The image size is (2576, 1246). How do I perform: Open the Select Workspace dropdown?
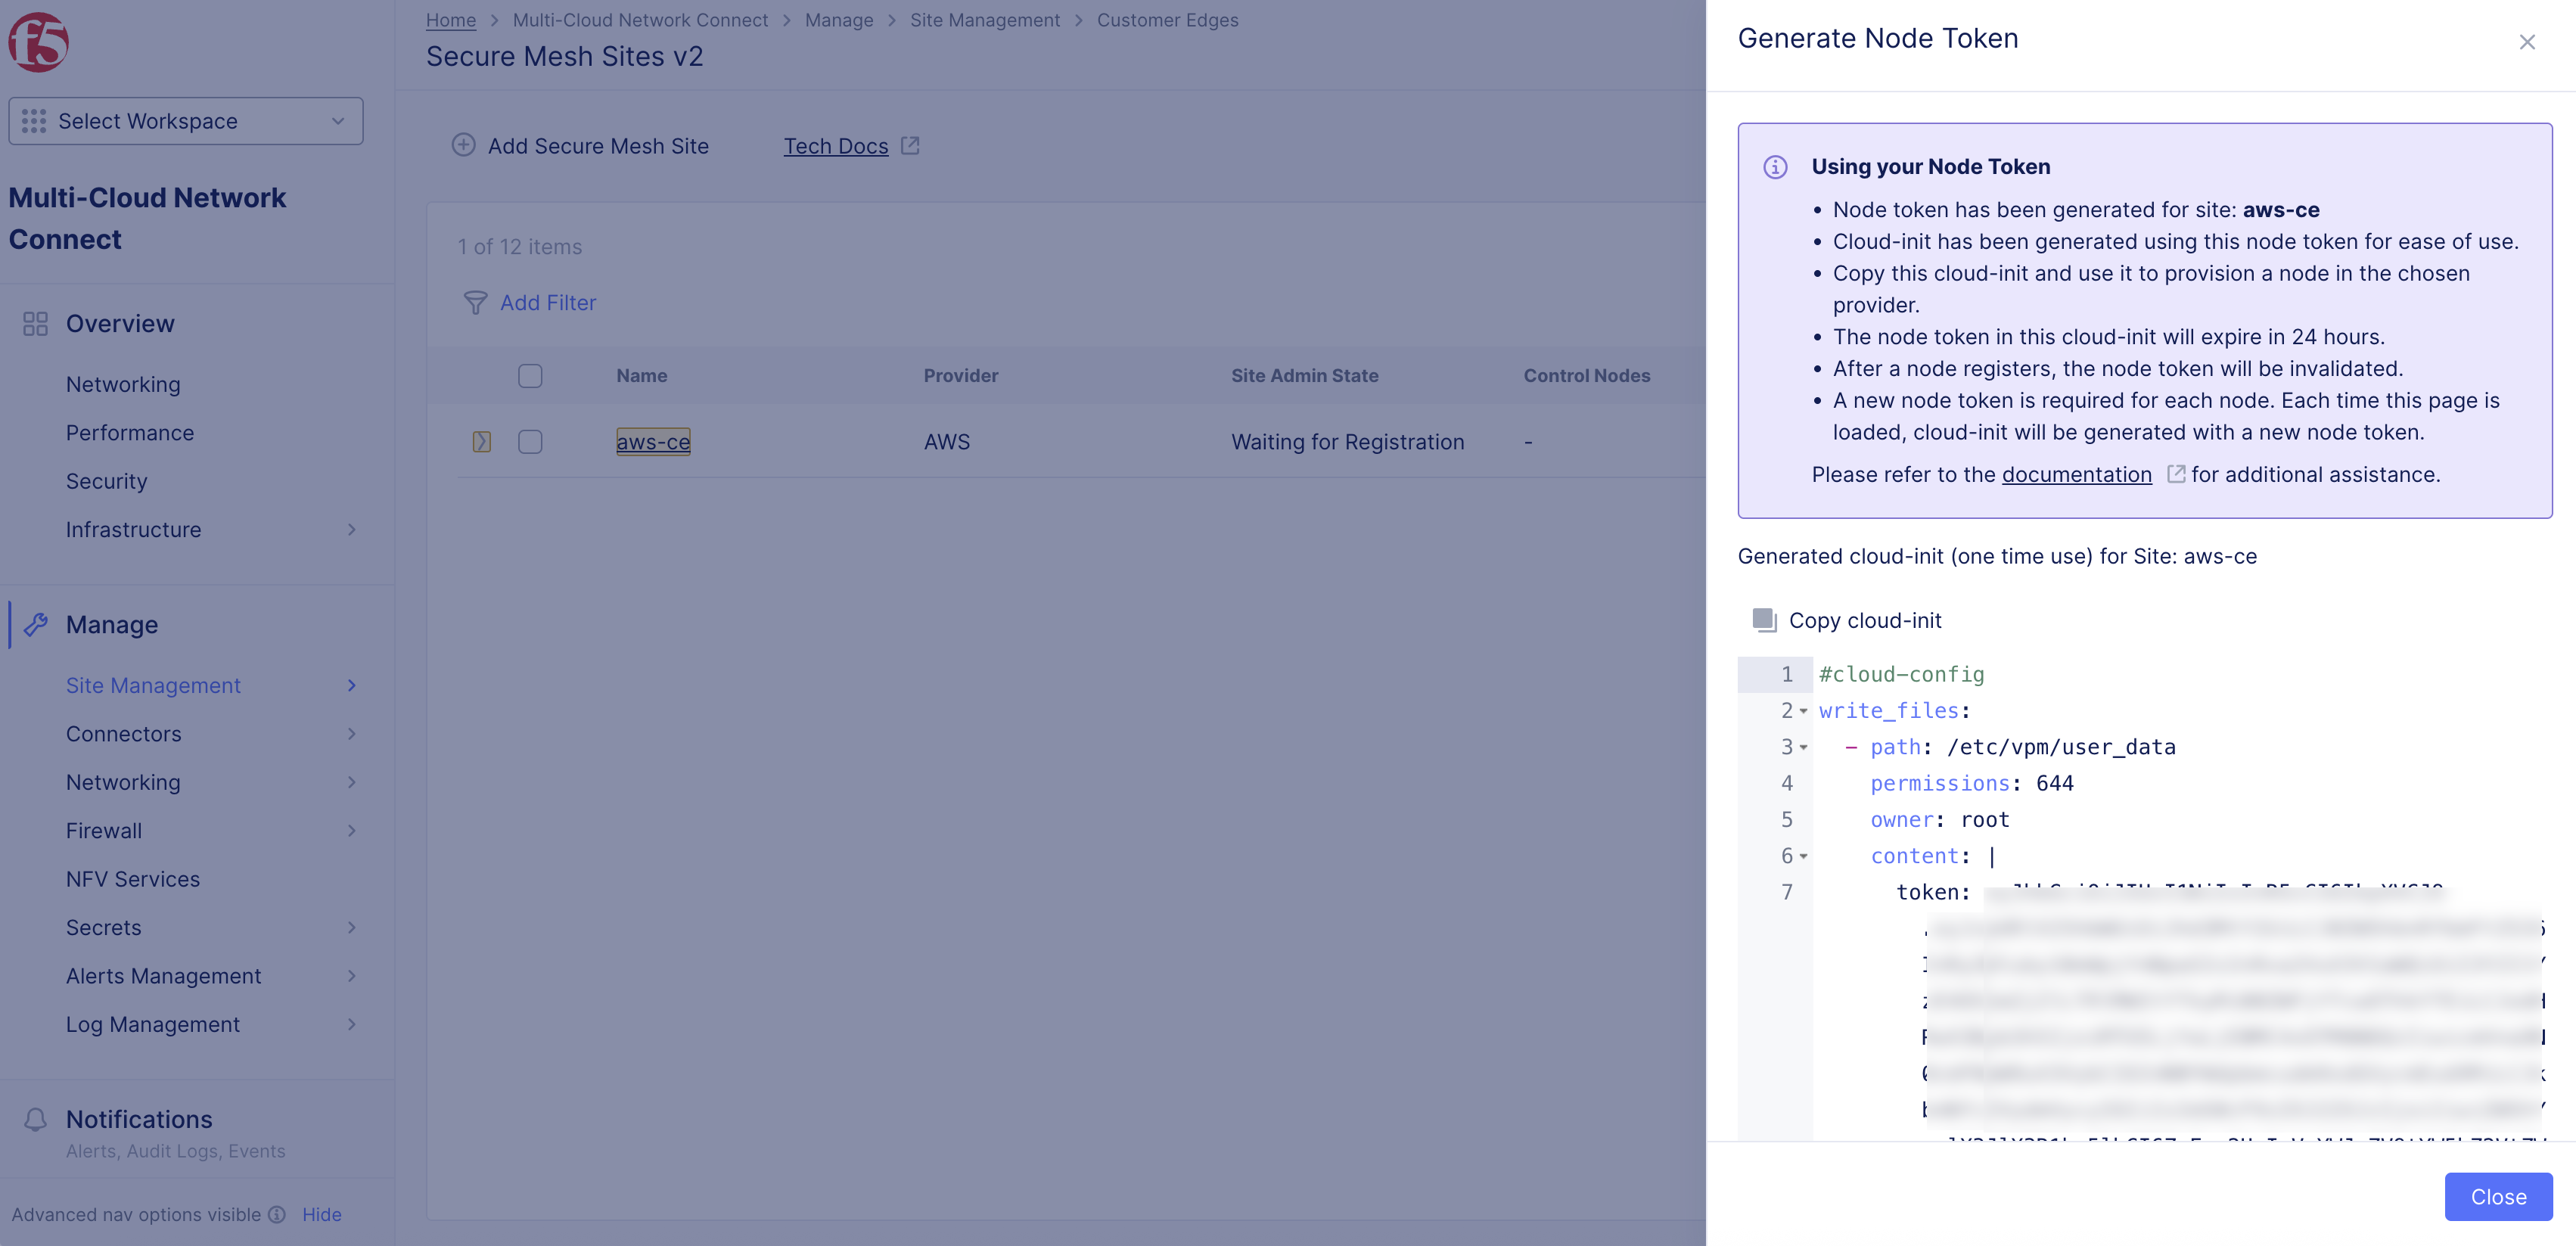click(186, 121)
